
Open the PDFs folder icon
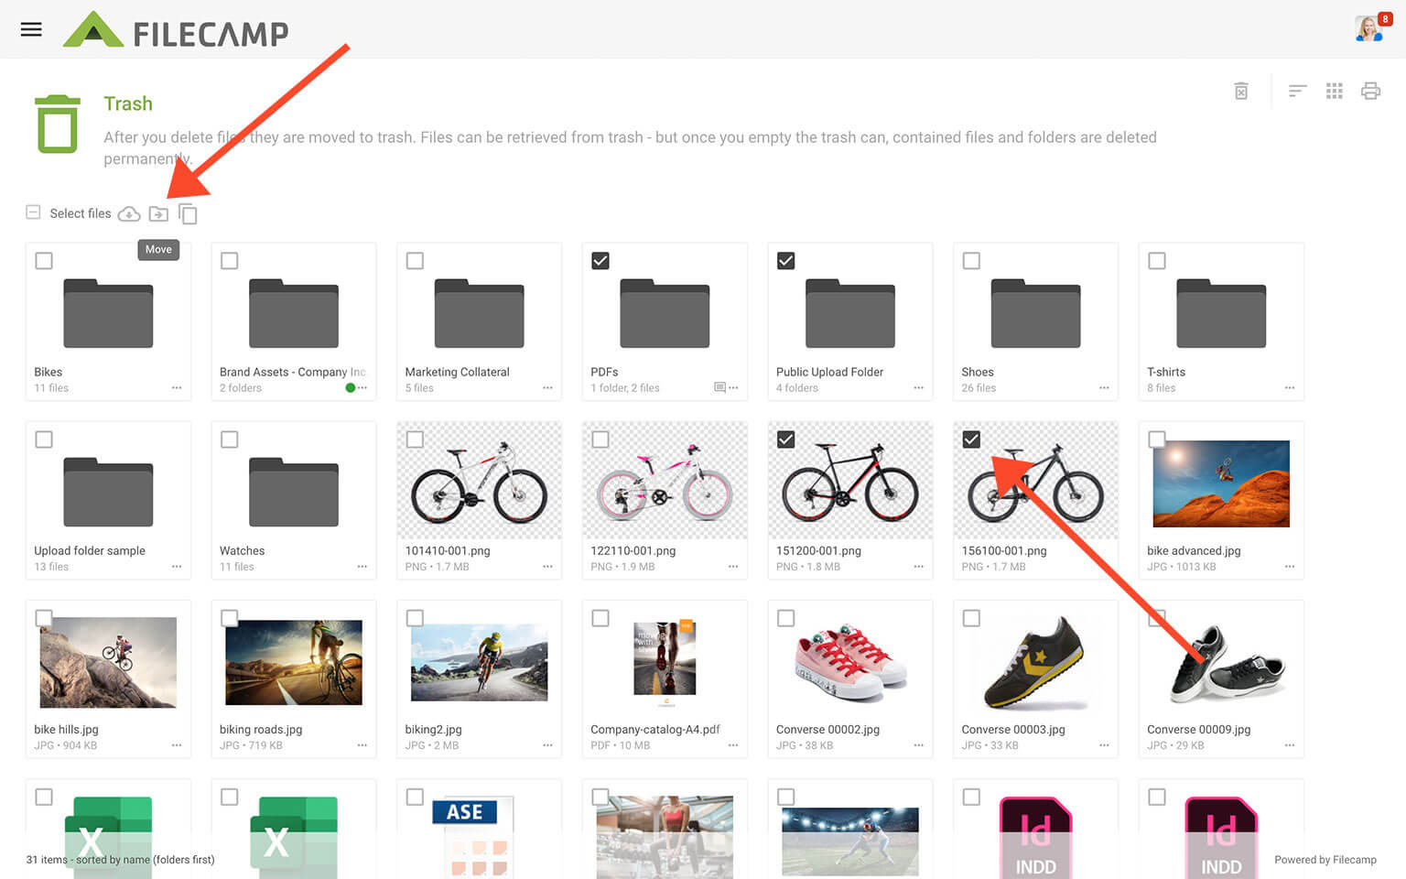click(x=665, y=313)
